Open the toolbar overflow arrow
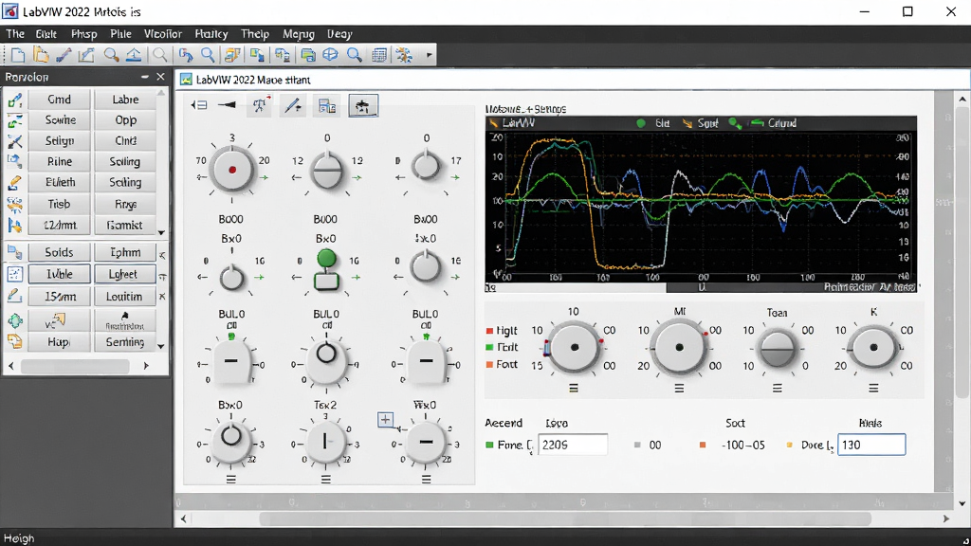971x546 pixels. click(x=429, y=55)
